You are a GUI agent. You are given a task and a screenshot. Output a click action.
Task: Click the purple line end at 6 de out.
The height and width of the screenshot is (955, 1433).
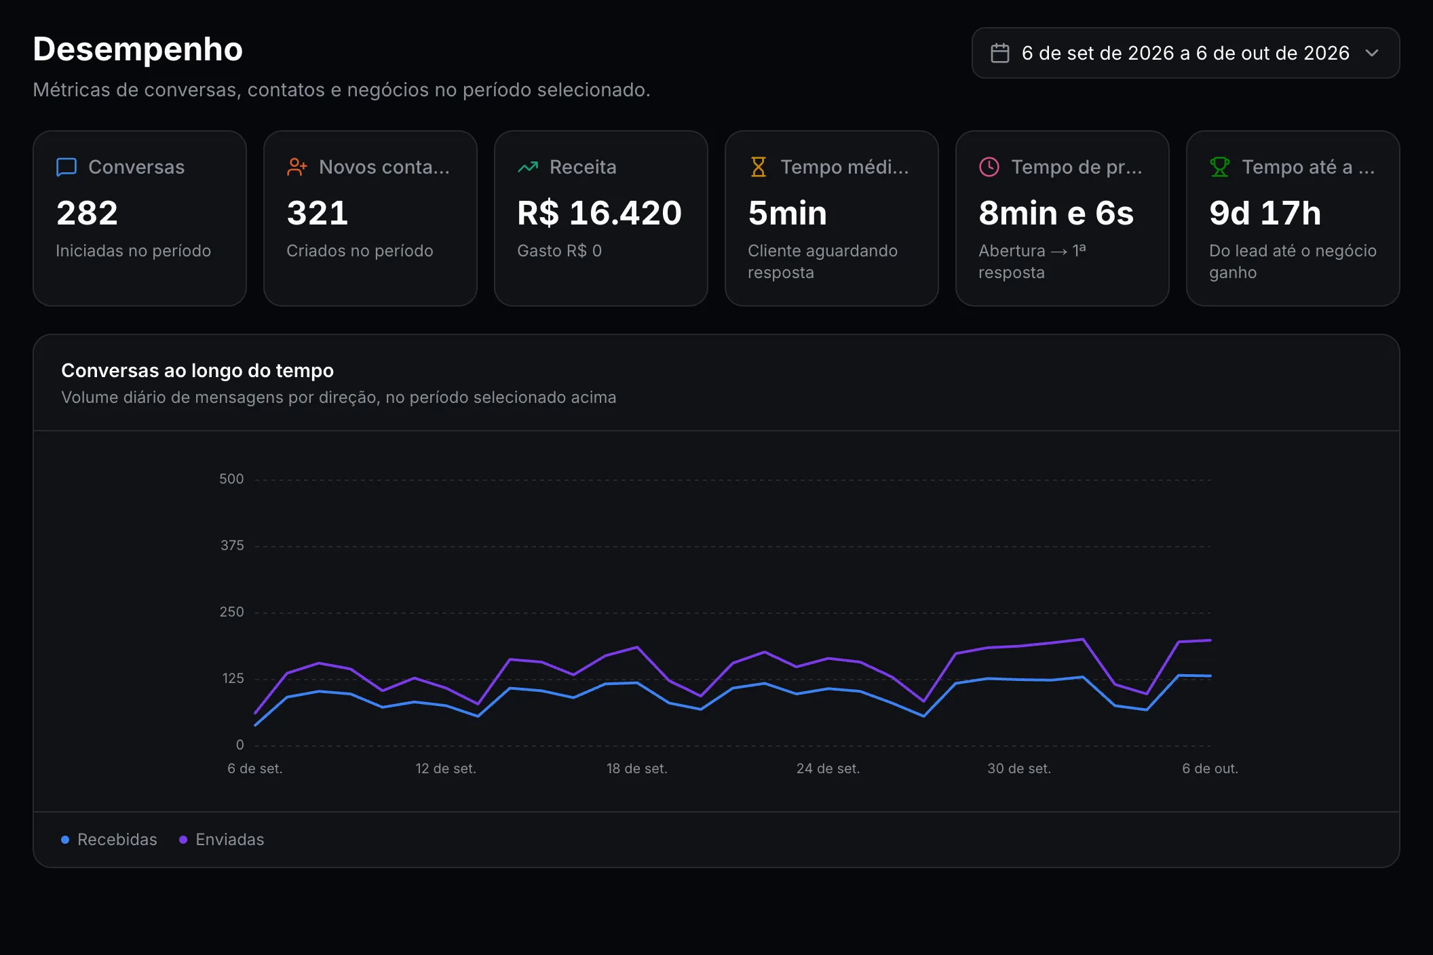1210,640
